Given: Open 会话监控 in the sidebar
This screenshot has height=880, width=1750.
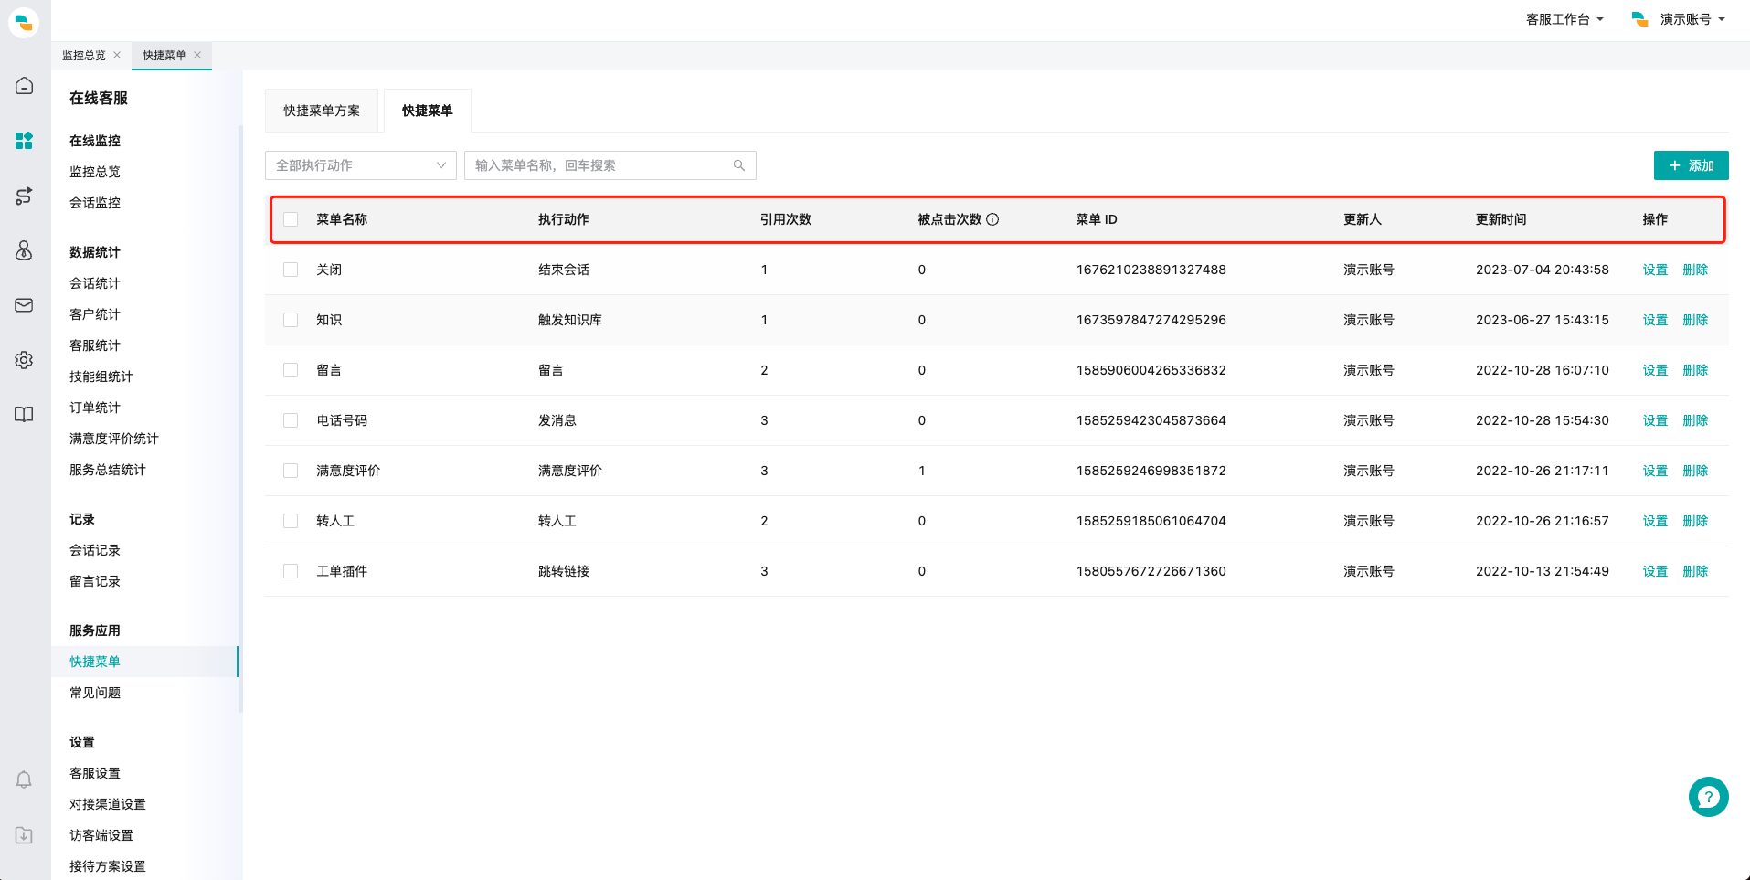Looking at the screenshot, I should [x=95, y=203].
